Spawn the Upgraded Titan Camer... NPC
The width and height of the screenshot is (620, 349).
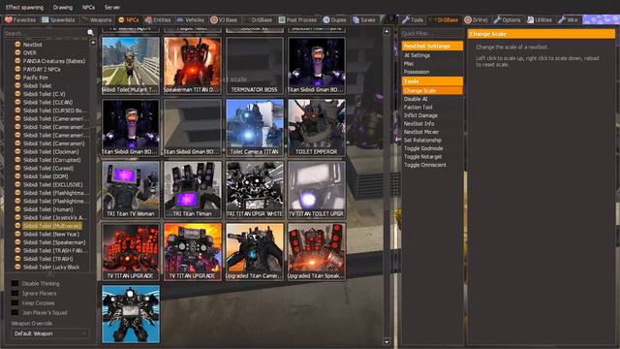click(x=255, y=252)
